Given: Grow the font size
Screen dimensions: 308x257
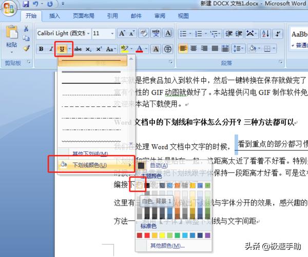Looking at the screenshot, I should pyautogui.click(x=122, y=33).
